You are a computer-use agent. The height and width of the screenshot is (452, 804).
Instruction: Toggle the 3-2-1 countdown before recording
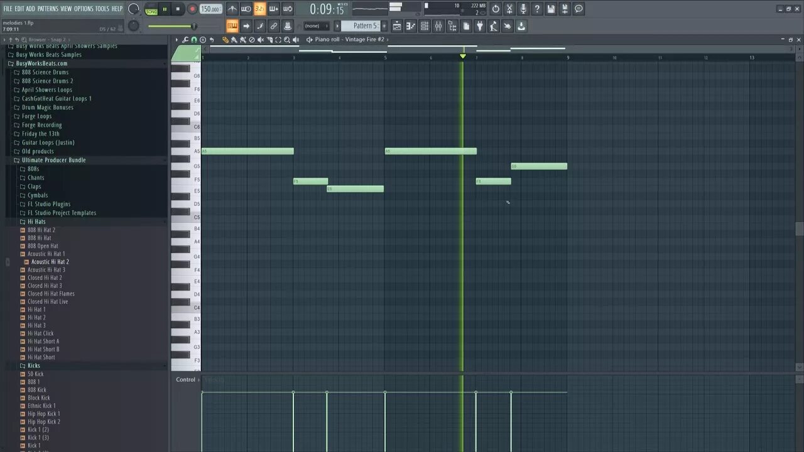point(260,9)
